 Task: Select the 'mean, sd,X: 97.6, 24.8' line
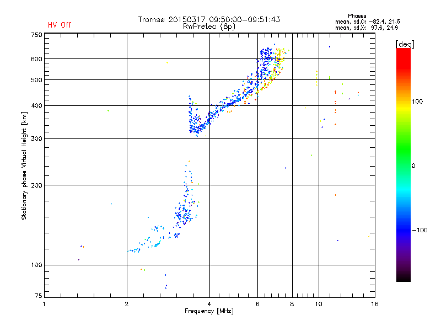(367, 28)
